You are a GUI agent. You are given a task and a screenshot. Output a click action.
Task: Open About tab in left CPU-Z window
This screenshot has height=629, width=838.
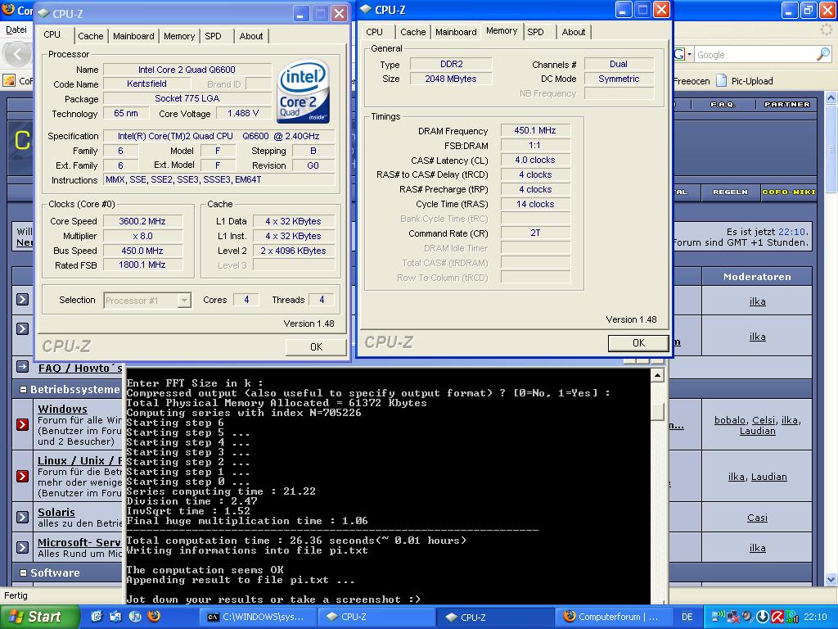[250, 36]
